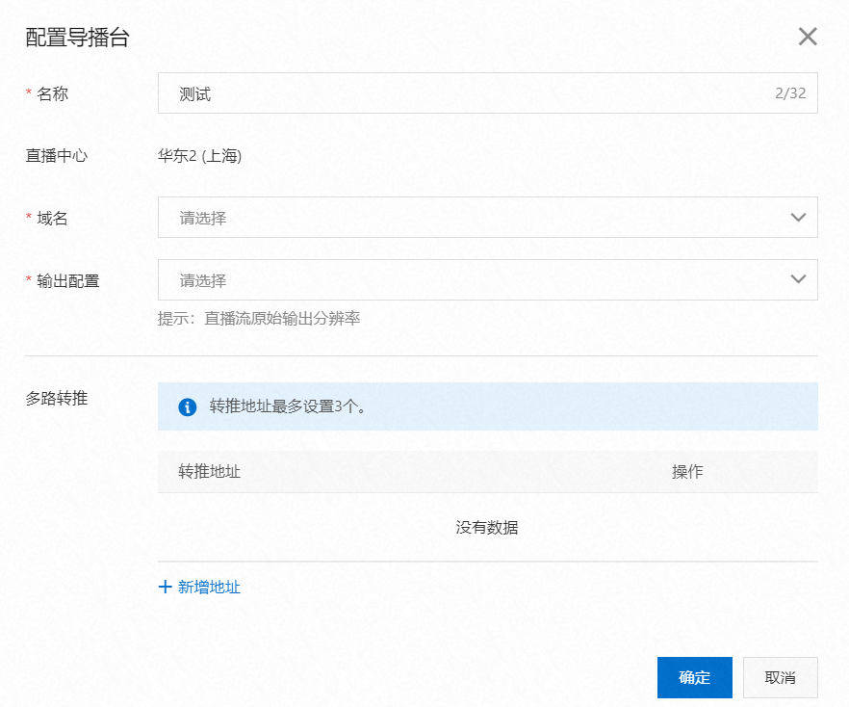This screenshot has height=707, width=849.
Task: Click the 取消 button to cancel
Action: 780,677
